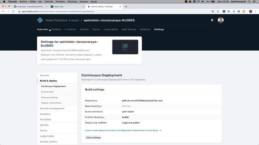Screen dimensions: 259x145
Task: Open the Archivo menu
Action: 23,2
